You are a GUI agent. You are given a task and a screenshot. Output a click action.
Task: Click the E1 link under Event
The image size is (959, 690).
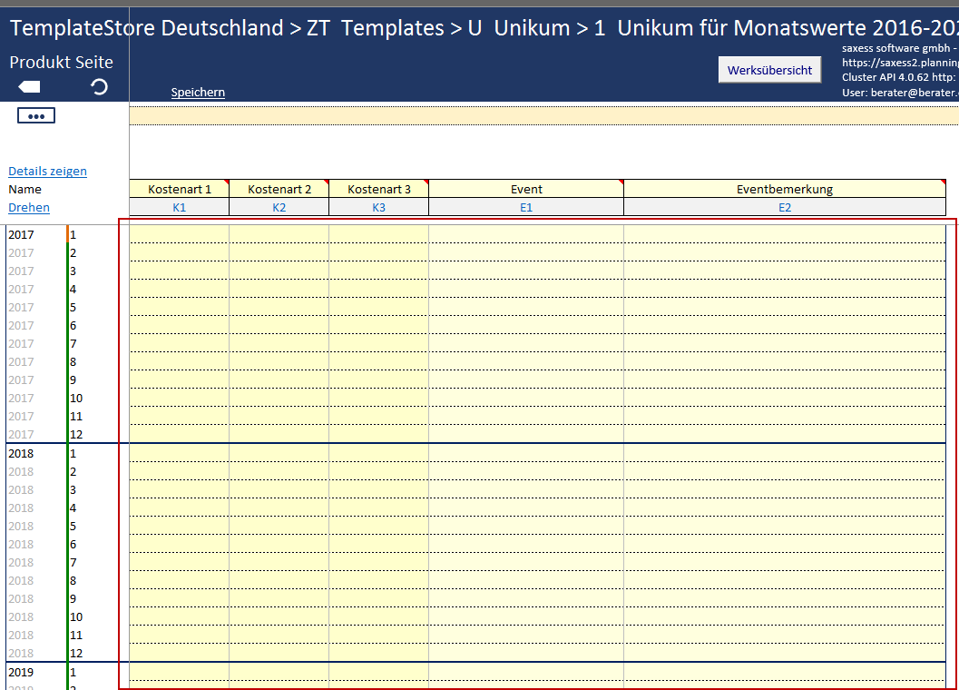pyautogui.click(x=526, y=208)
